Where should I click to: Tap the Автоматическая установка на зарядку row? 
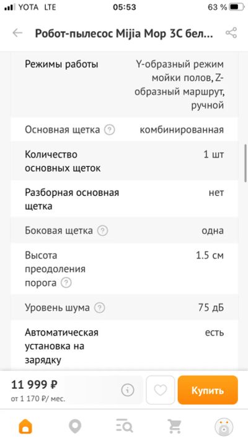pyautogui.click(x=124, y=346)
